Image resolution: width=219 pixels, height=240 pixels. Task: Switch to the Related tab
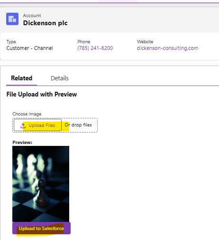pyautogui.click(x=22, y=78)
